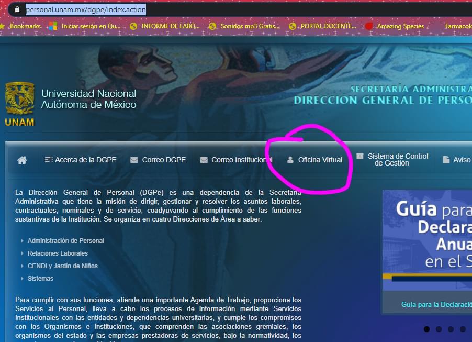The image size is (472, 342).
Task: Select the second carousel dot indicator
Action: click(439, 329)
